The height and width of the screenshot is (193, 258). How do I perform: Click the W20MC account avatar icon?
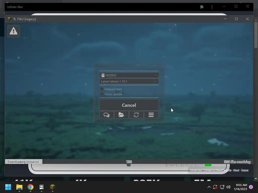[x=103, y=75]
